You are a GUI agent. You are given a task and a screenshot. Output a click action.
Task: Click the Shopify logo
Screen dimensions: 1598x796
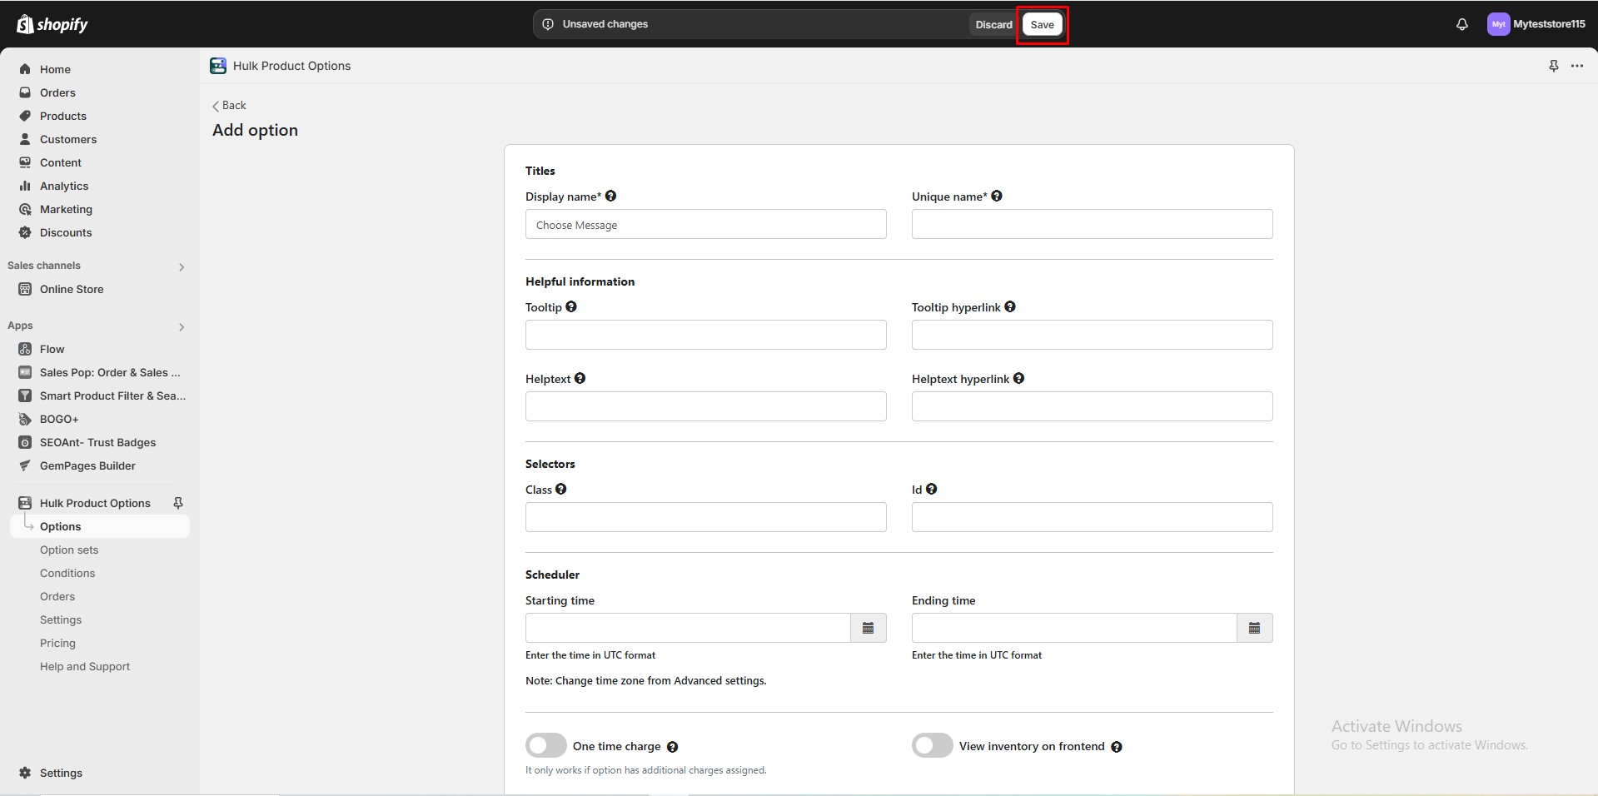[52, 23]
